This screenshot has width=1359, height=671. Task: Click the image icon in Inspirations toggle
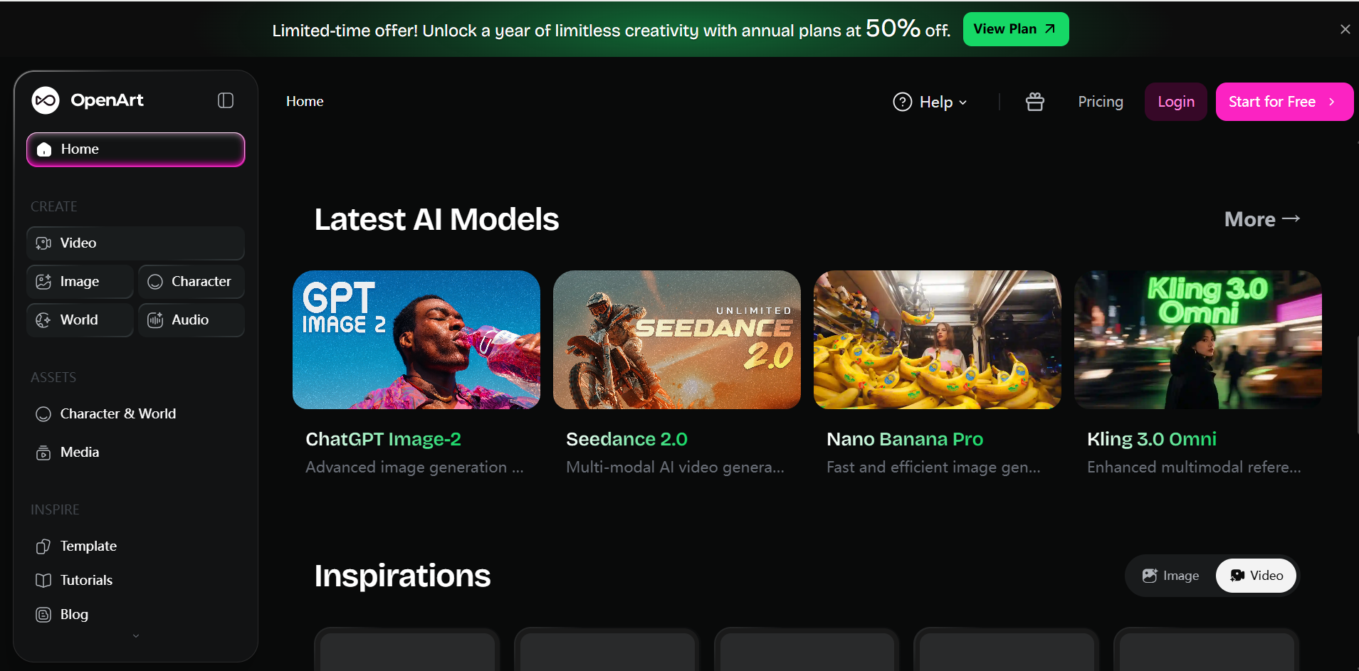coord(1150,576)
